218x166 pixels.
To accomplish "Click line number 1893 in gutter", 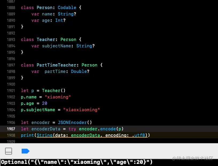I will coord(11,39).
